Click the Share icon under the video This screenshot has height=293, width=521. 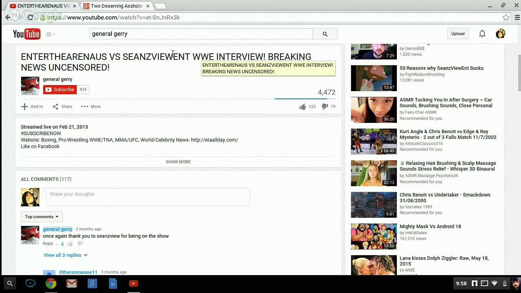tap(55, 107)
